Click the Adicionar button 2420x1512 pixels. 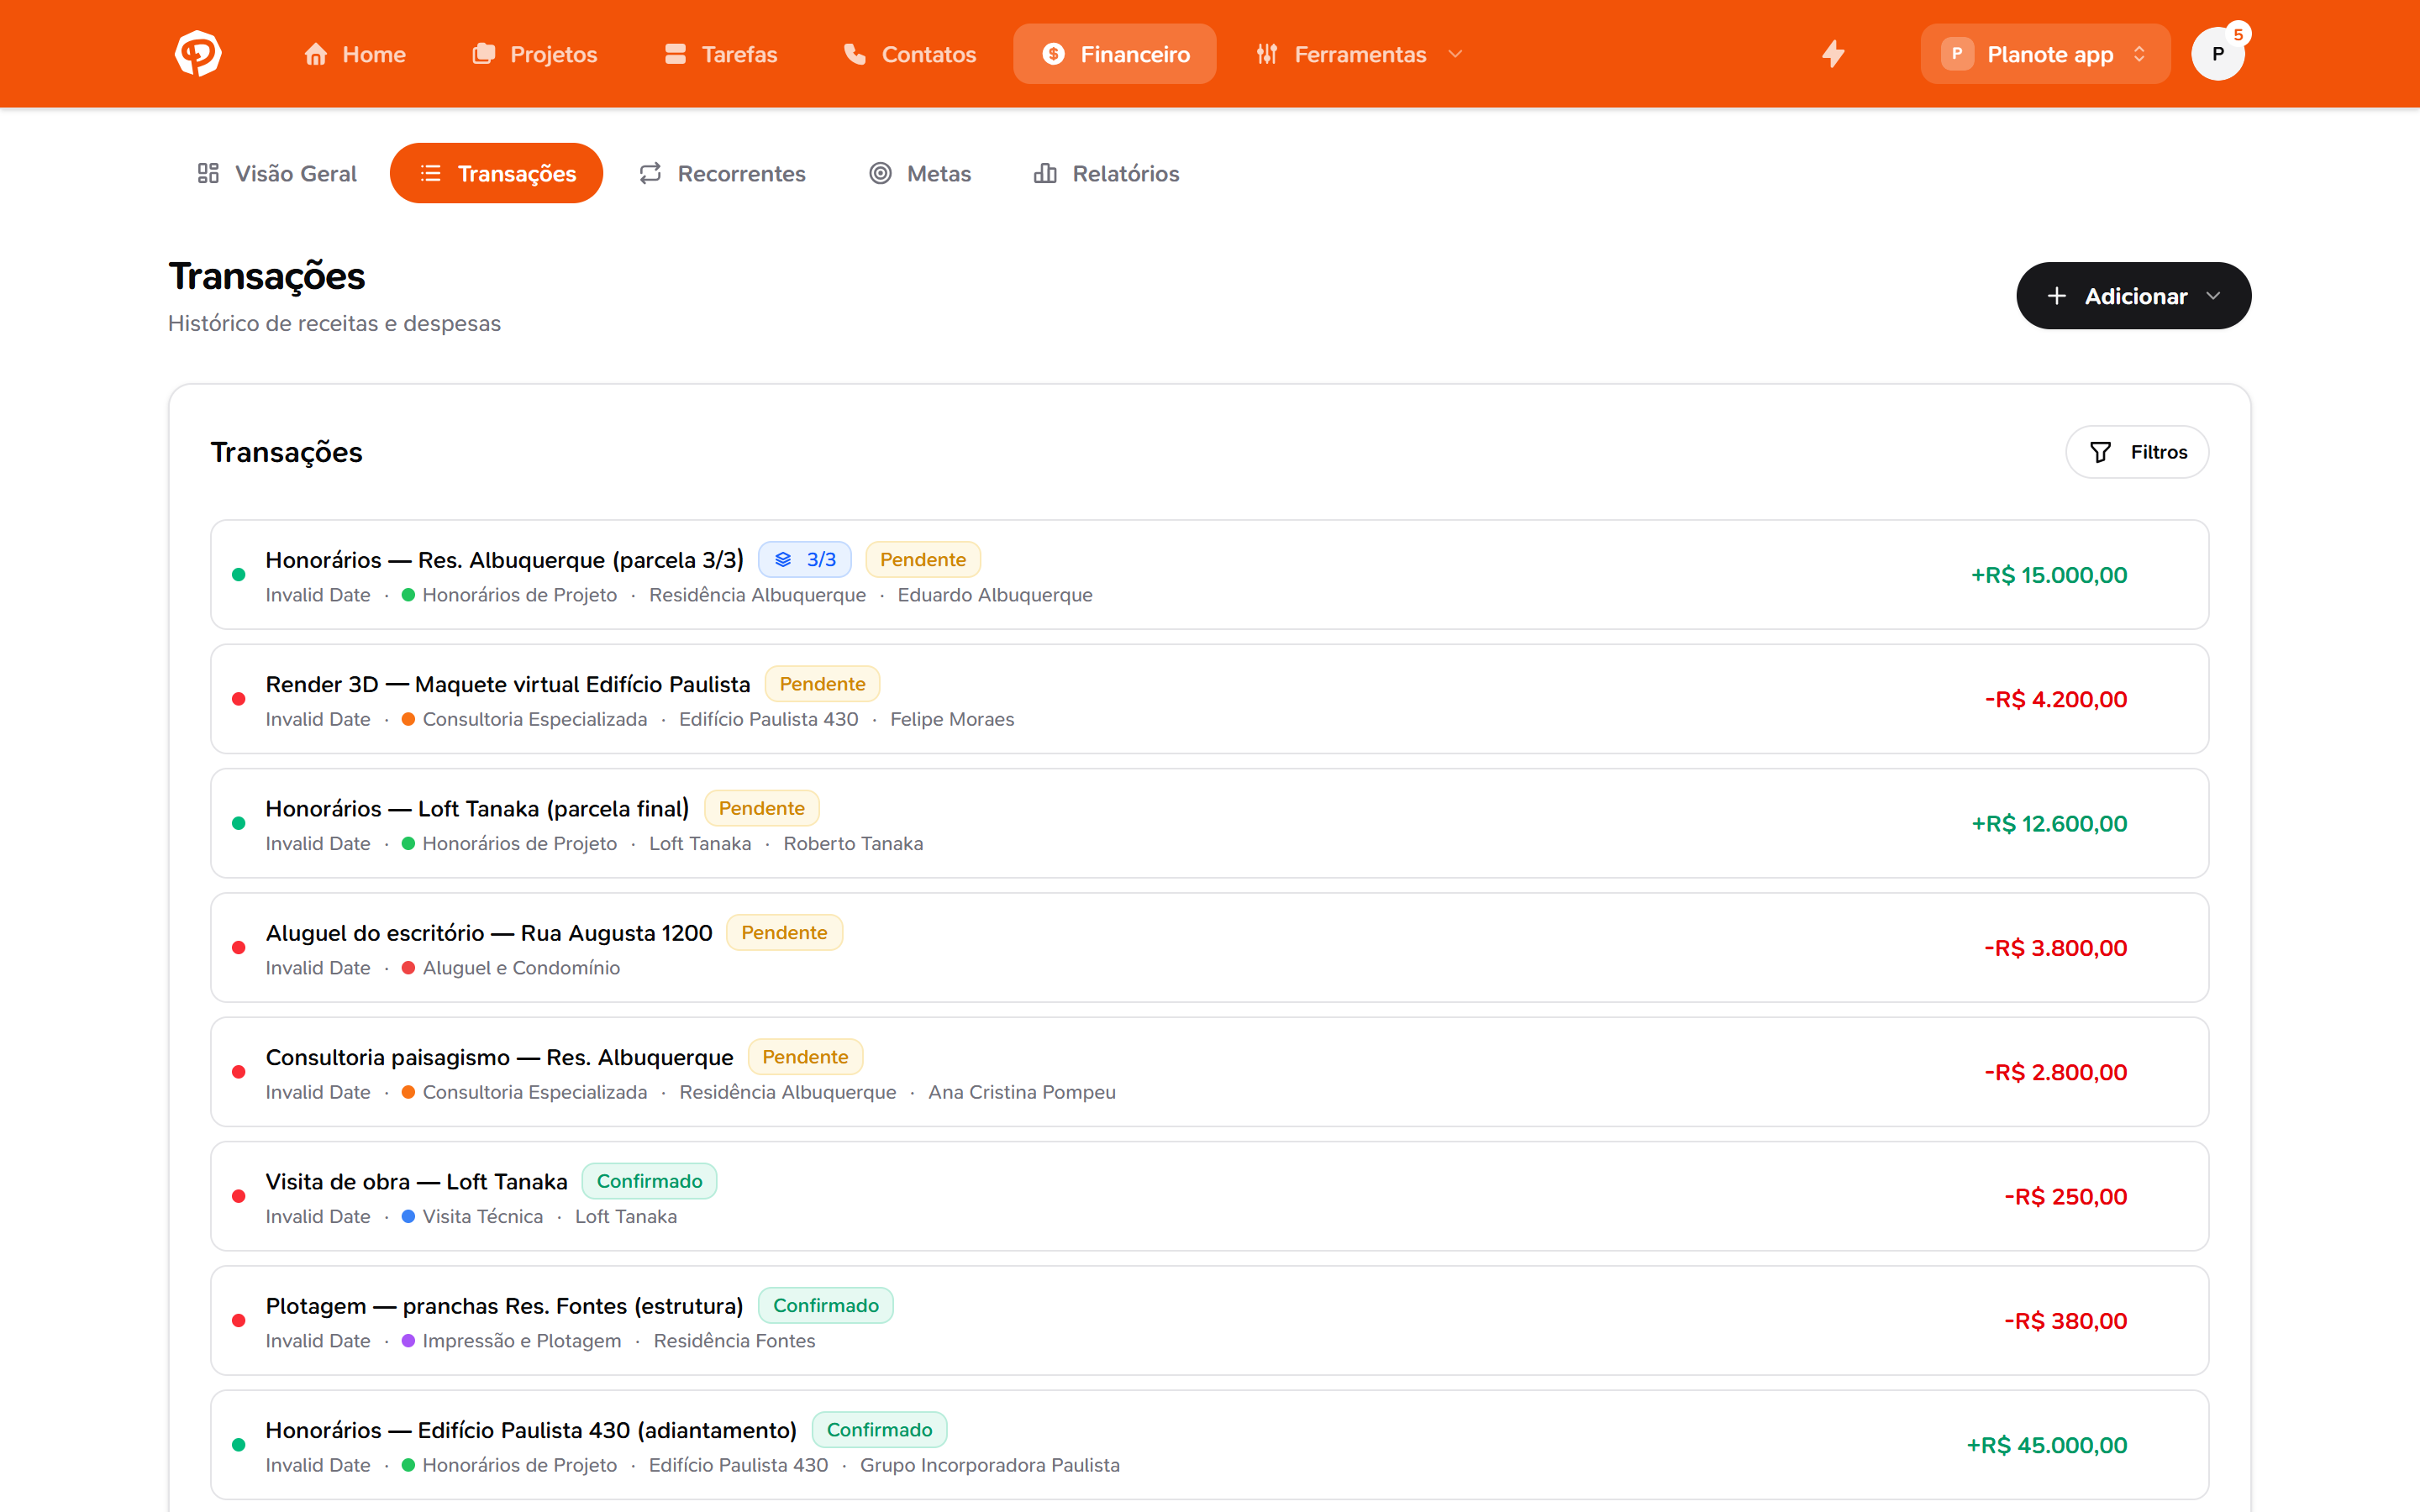click(x=2133, y=296)
